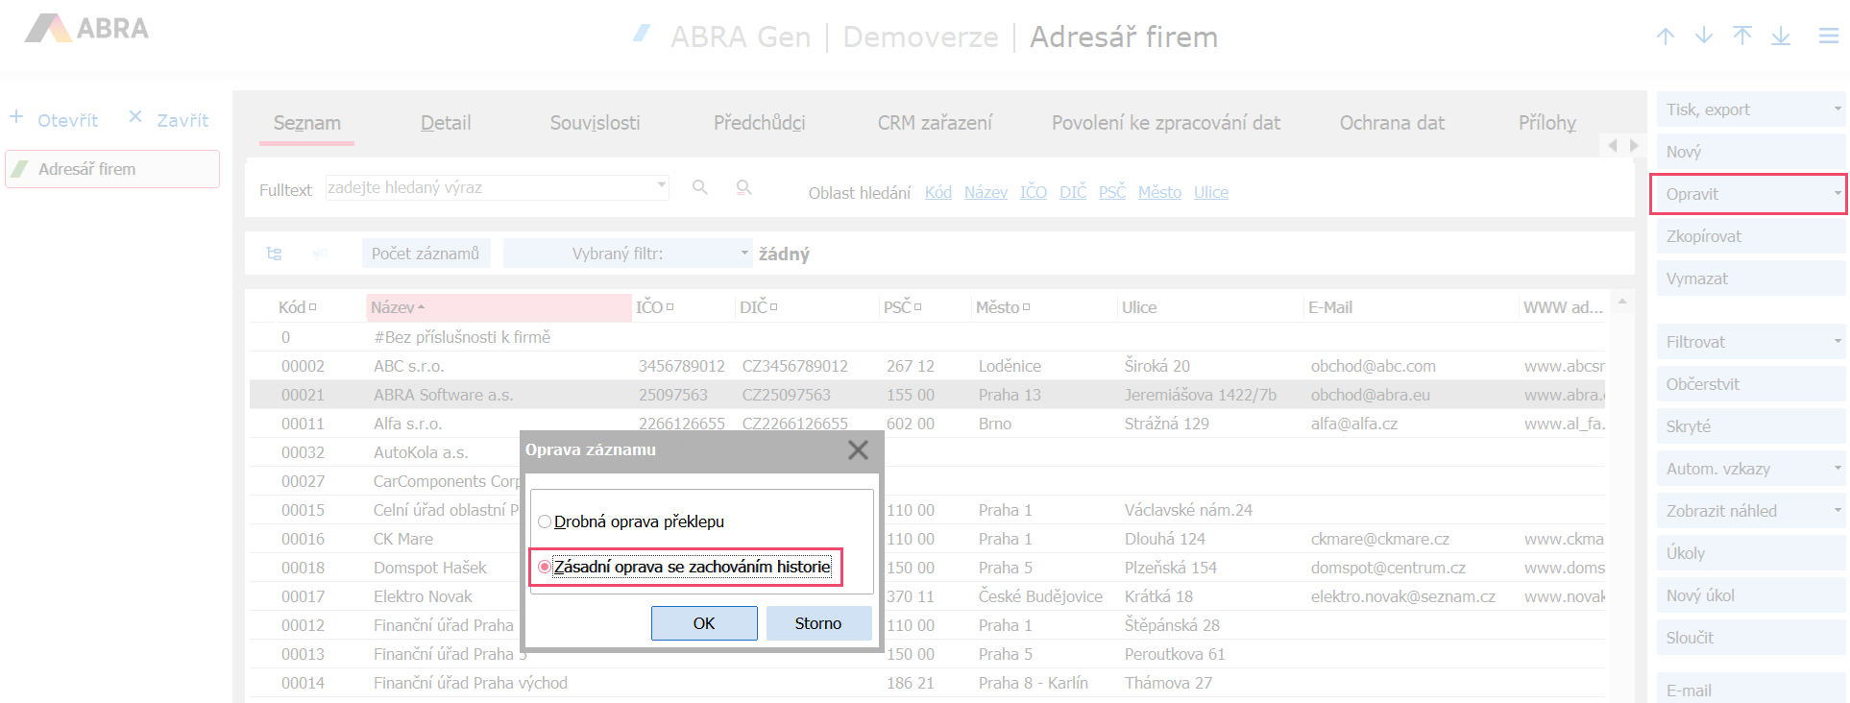Select Drobná oprava překlepu radio option

pos(545,521)
